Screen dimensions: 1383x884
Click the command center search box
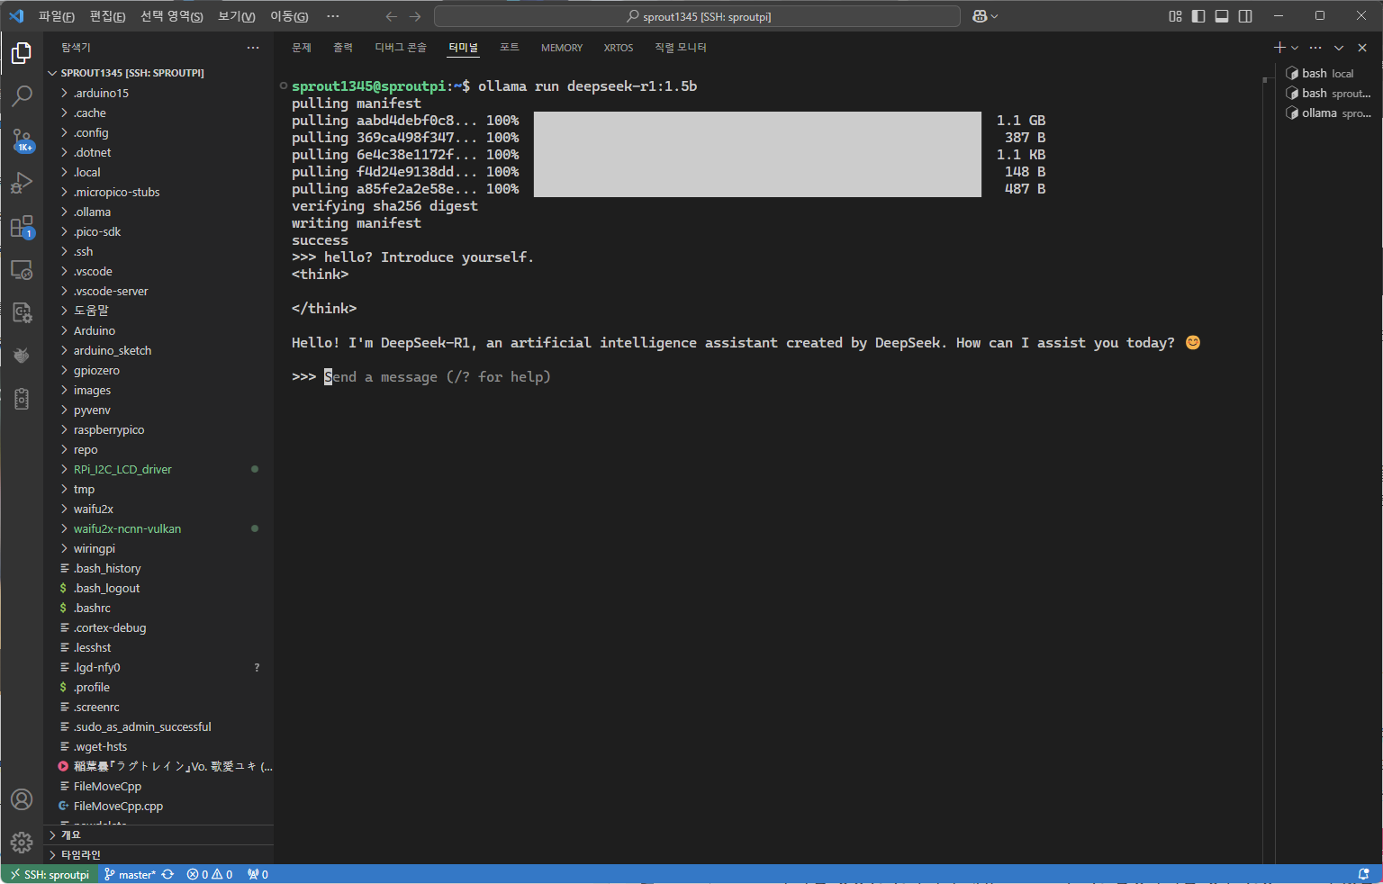pos(698,16)
